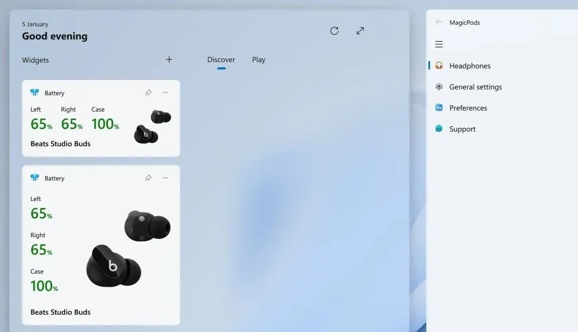Click the 5 January date text
Screen dimensions: 578x332
pyautogui.click(x=35, y=24)
